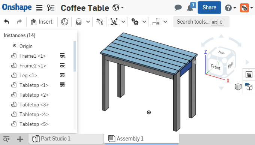Viewport: 255px width, 145px height.
Task: Select Frame2 <1> instance
Action: coord(33,66)
